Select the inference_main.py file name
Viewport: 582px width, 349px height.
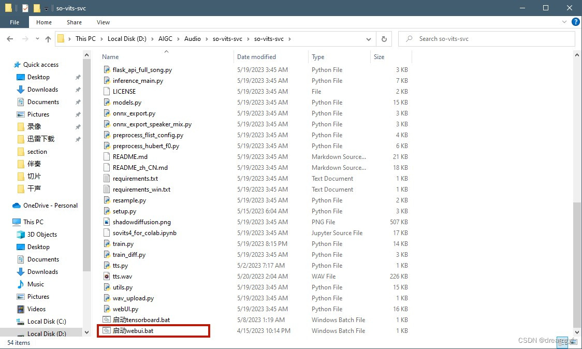tap(138, 81)
